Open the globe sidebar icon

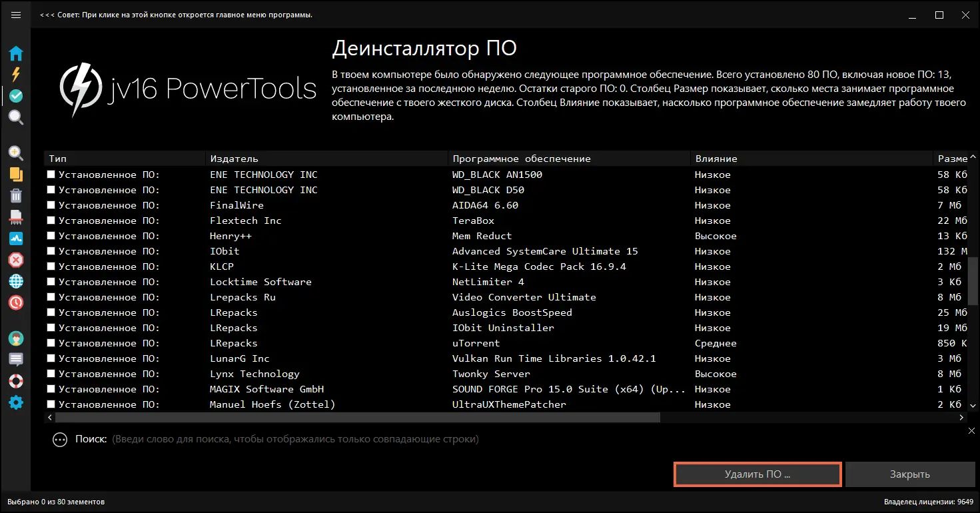[x=16, y=281]
